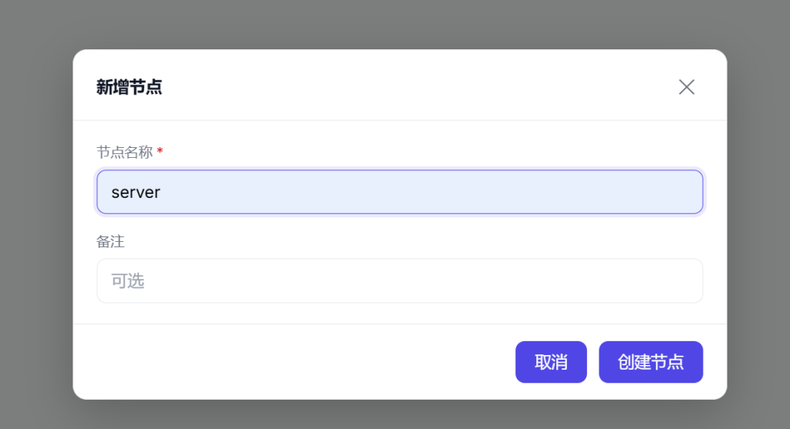The width and height of the screenshot is (790, 429).
Task: Click the 新增节点 dialog title
Action: click(x=129, y=87)
